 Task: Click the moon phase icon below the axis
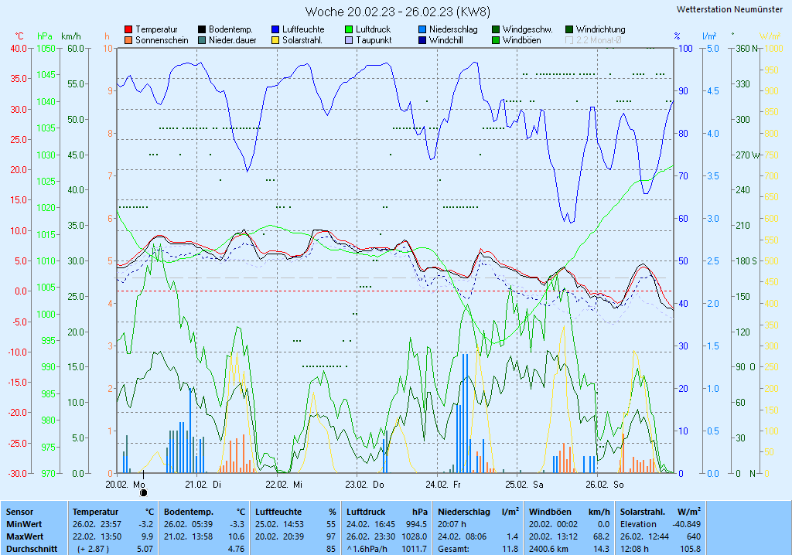point(143,493)
